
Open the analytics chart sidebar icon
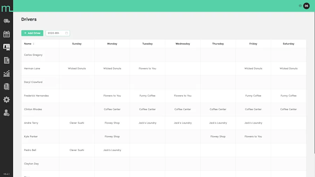(x=6, y=73)
